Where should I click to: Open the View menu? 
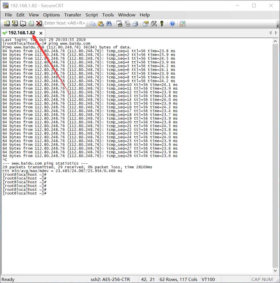click(34, 15)
